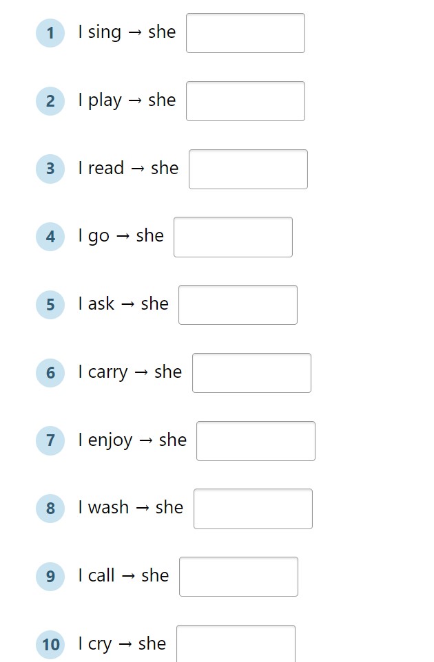Click the answer box for 'I play'
434x662 pixels.
(x=245, y=101)
